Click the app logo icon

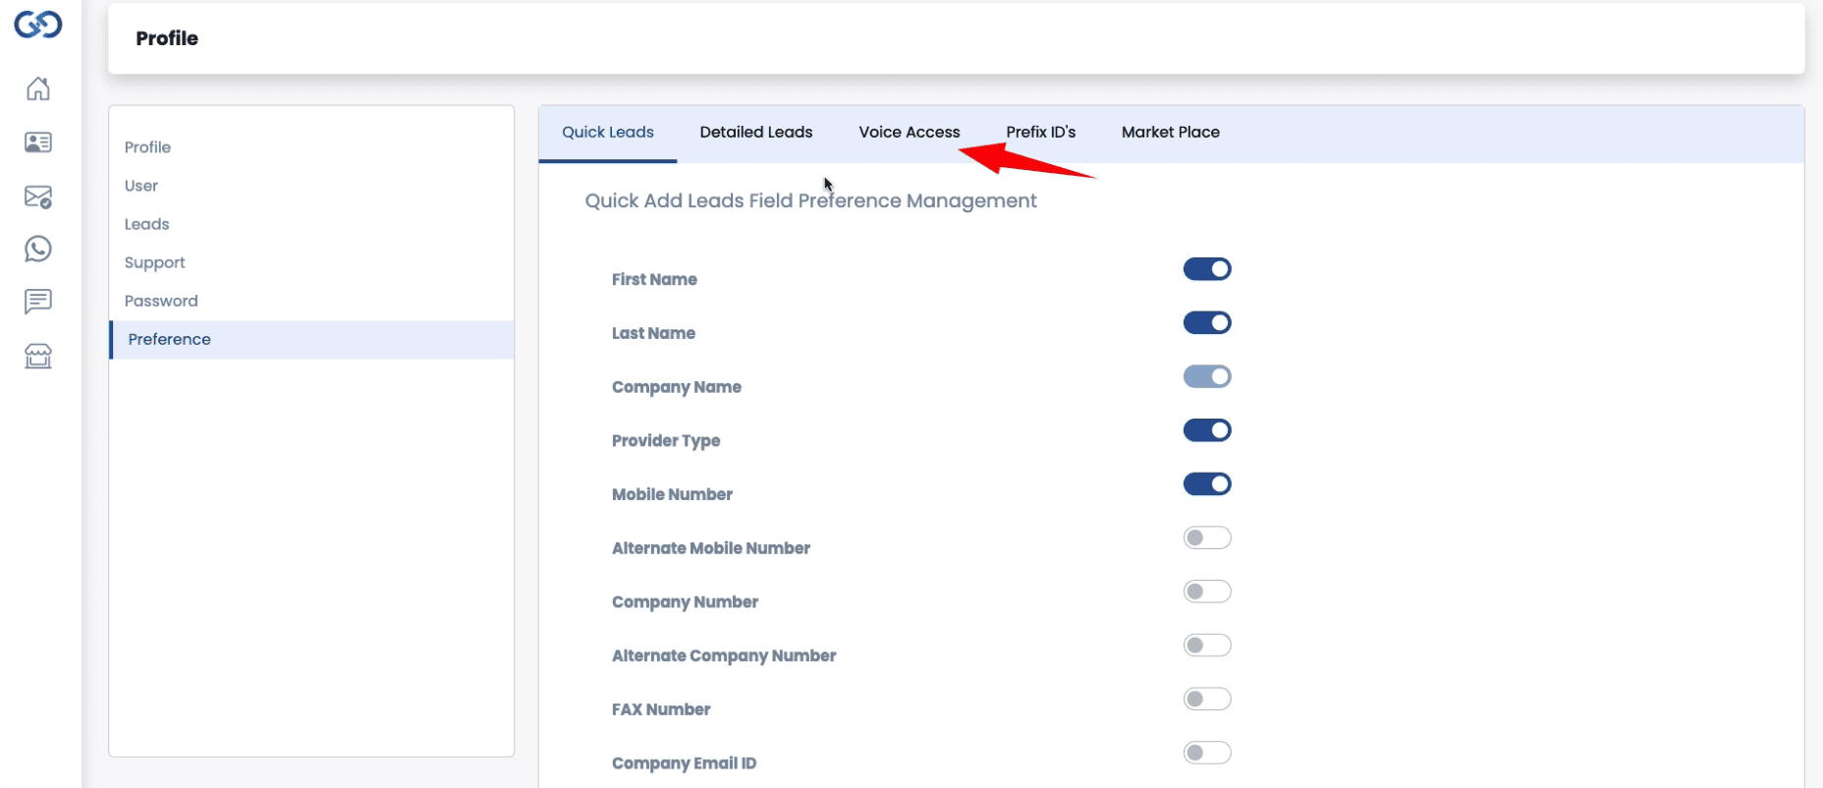pos(38,25)
